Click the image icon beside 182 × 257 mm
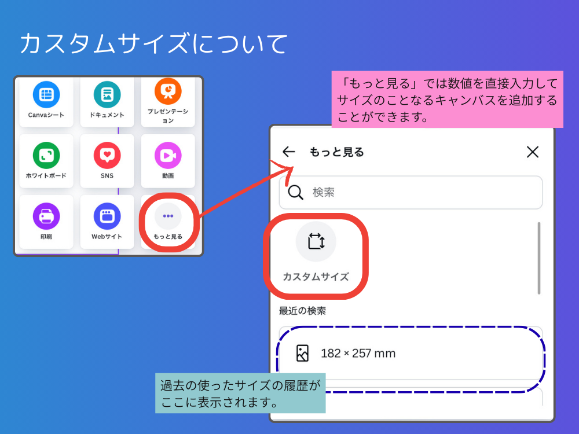The width and height of the screenshot is (579, 434). click(302, 353)
